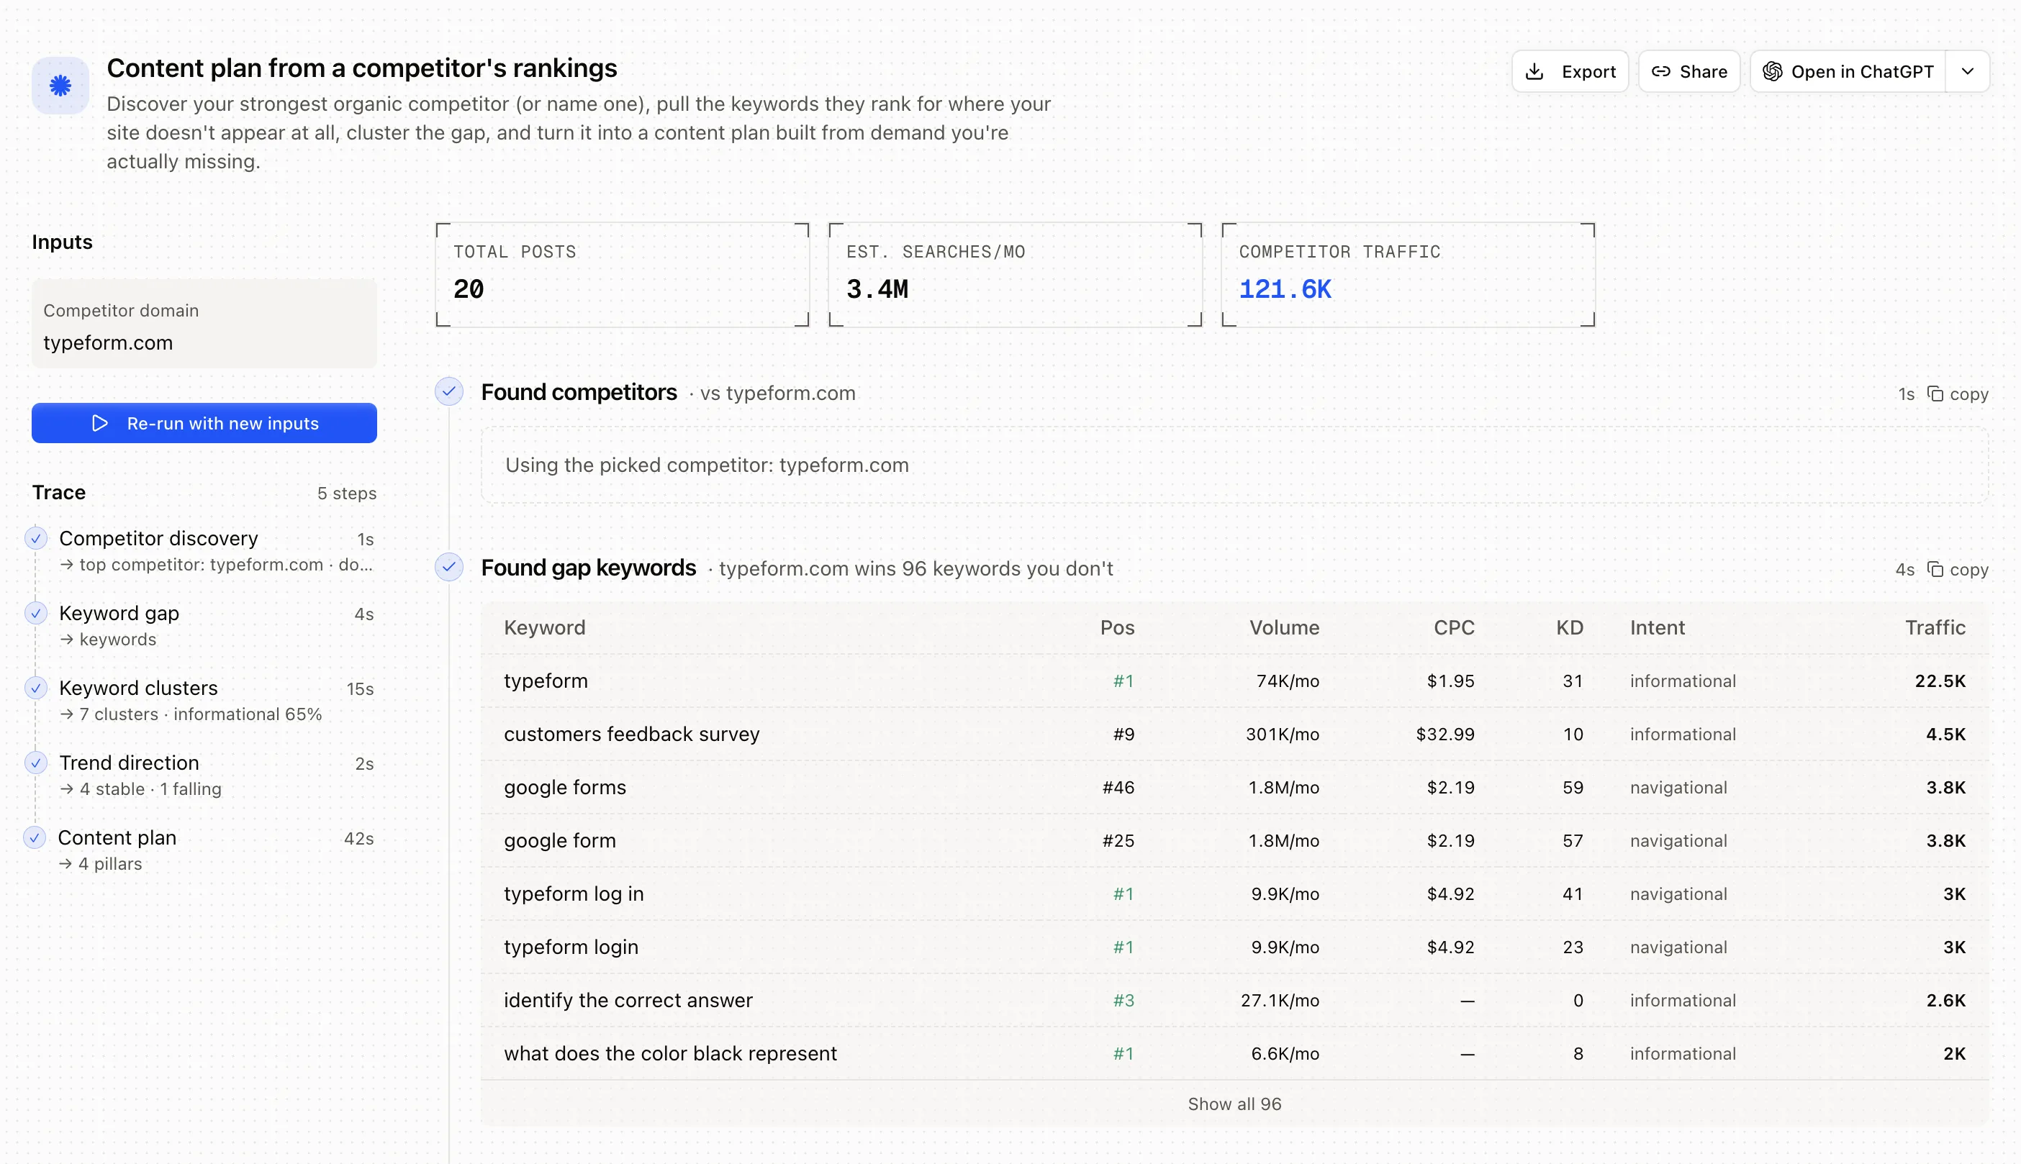The height and width of the screenshot is (1164, 2021).
Task: Click the $32.99 CPC value
Action: [x=1444, y=734]
